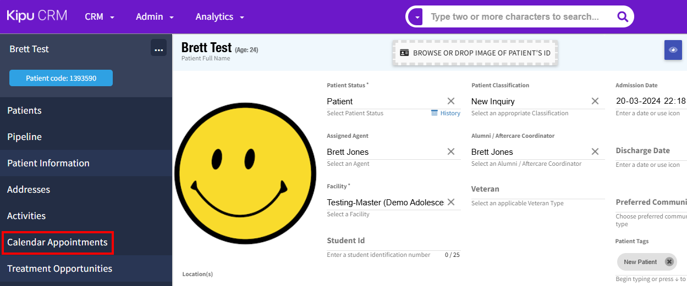Open the Admin dropdown menu
This screenshot has height=286, width=687.
pos(155,17)
